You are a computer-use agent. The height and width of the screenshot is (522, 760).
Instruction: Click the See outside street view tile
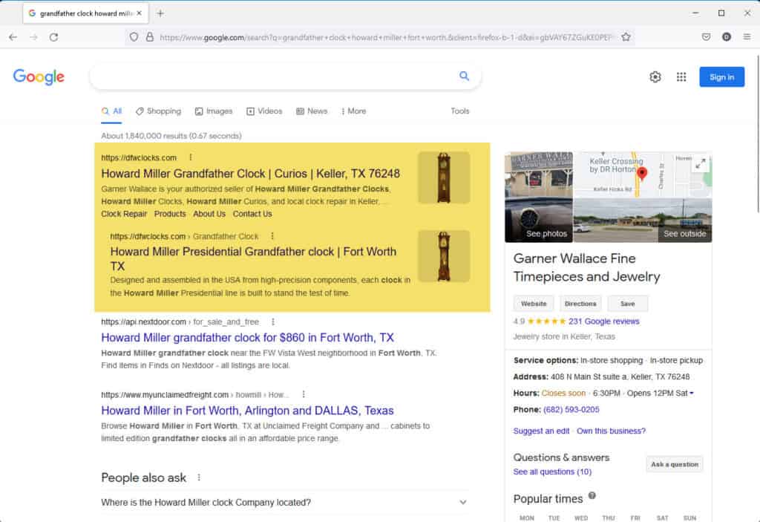coord(643,221)
